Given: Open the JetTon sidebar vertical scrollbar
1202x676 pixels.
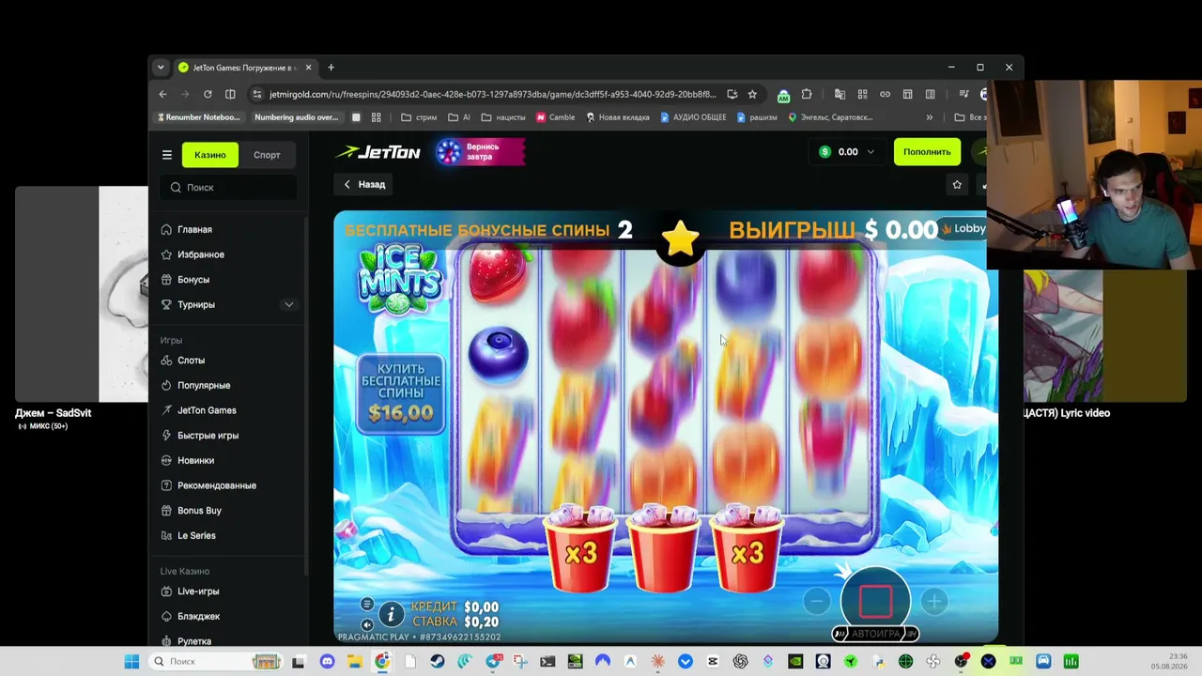Looking at the screenshot, I should pos(306,394).
